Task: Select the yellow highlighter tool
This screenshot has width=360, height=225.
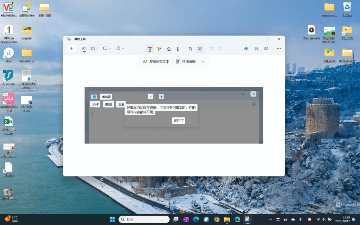Action: point(159,49)
